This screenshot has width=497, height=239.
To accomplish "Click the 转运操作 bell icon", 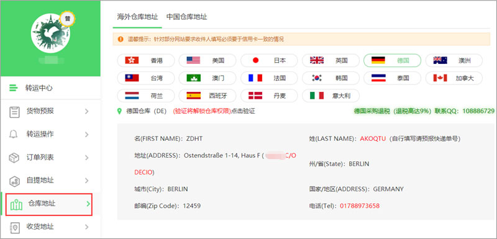I will [x=13, y=134].
